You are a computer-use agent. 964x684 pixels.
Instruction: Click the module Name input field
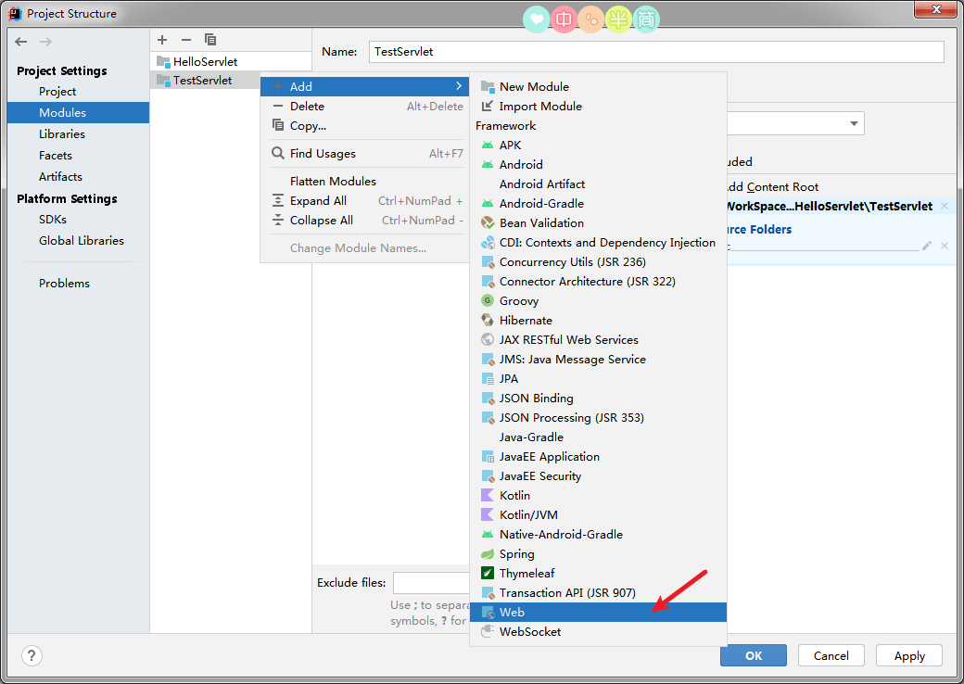pos(656,52)
